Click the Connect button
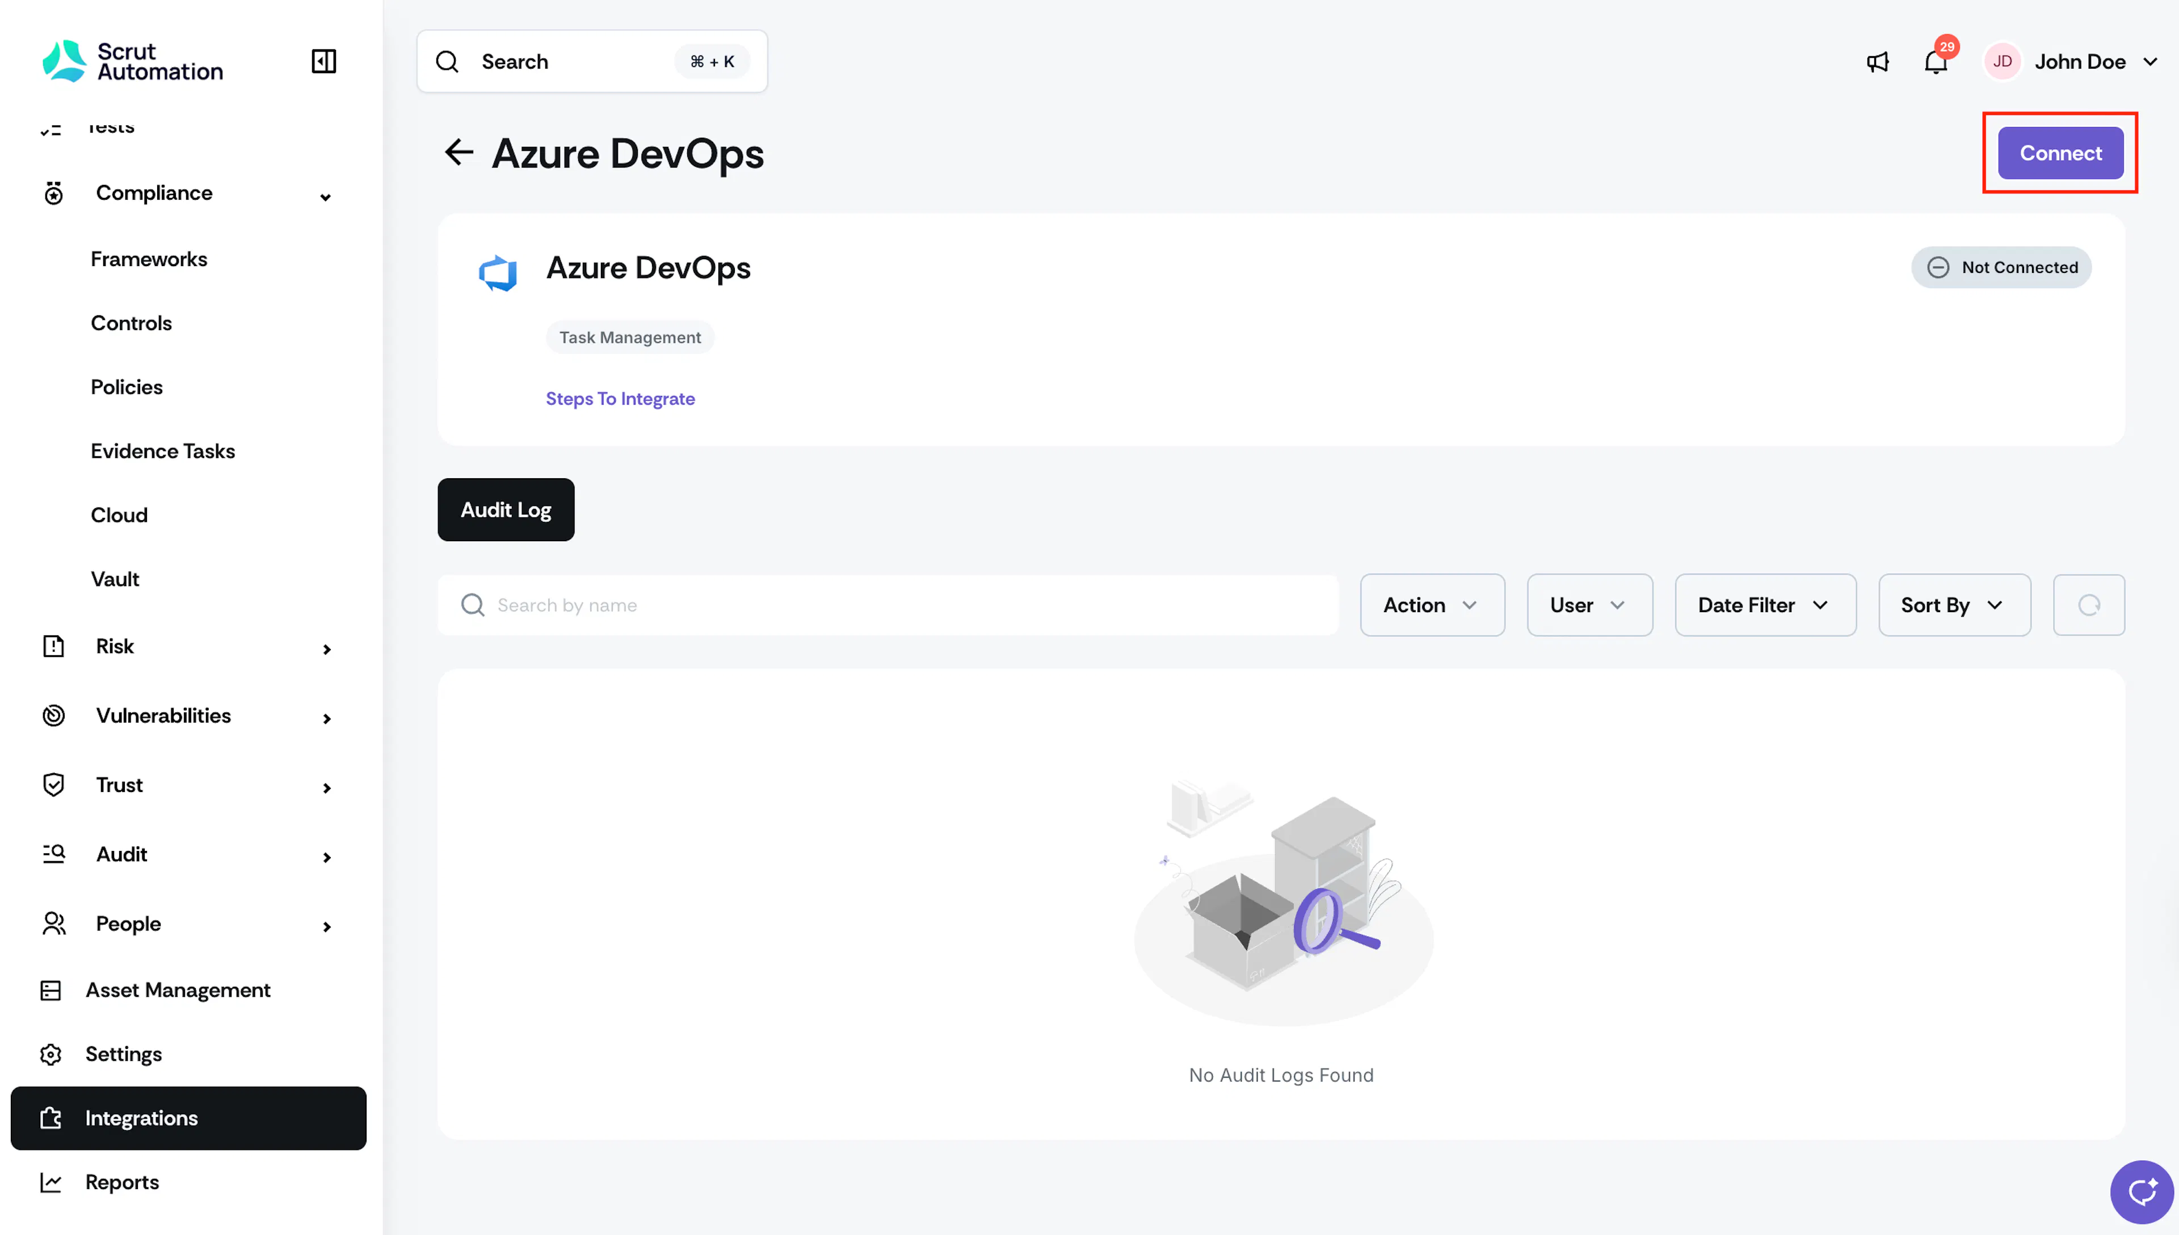 tap(2060, 153)
